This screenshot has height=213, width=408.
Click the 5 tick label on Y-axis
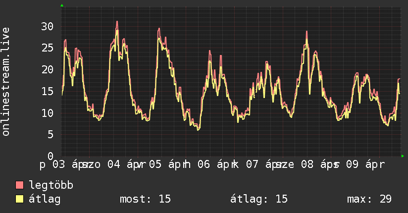pyautogui.click(x=50, y=135)
